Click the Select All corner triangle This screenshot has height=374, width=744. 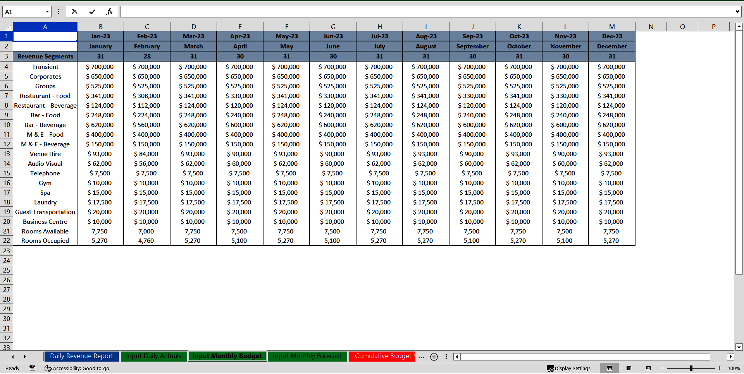(8, 27)
